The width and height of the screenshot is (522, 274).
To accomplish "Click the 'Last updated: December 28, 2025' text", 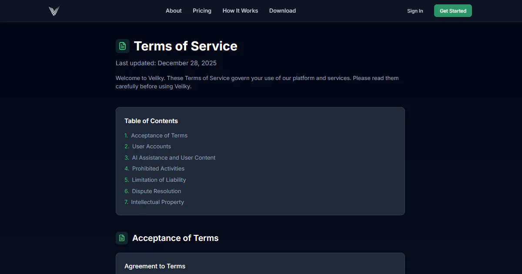I will pos(166,63).
